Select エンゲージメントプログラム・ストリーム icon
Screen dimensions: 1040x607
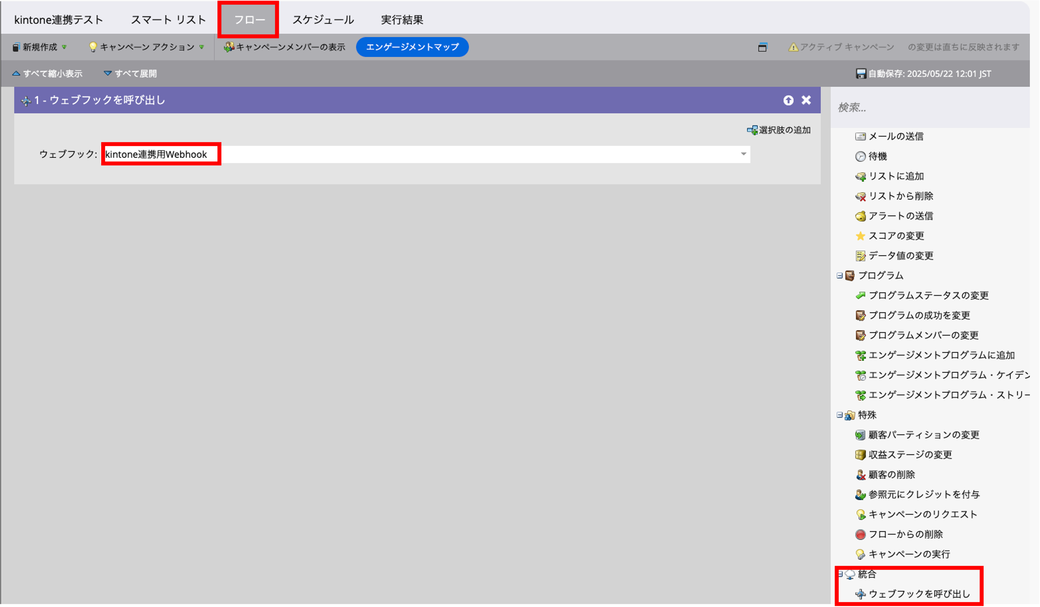click(x=860, y=395)
